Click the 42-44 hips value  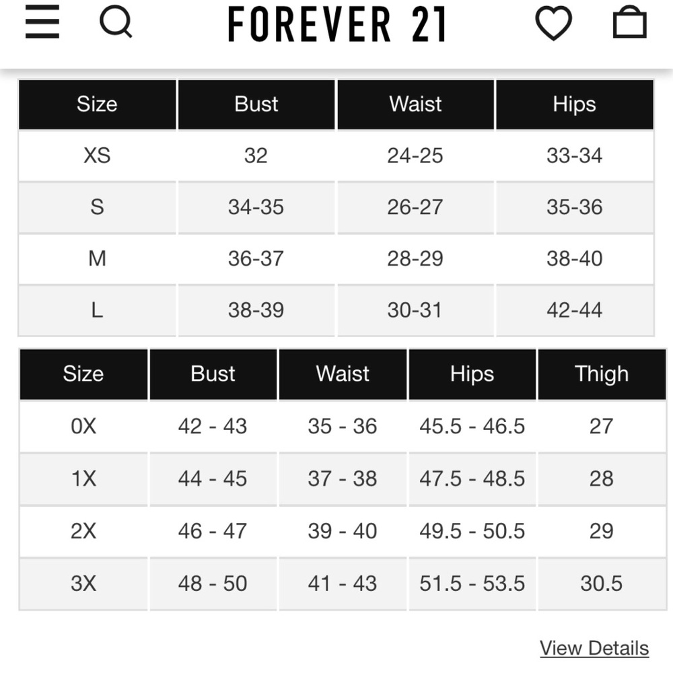point(575,310)
